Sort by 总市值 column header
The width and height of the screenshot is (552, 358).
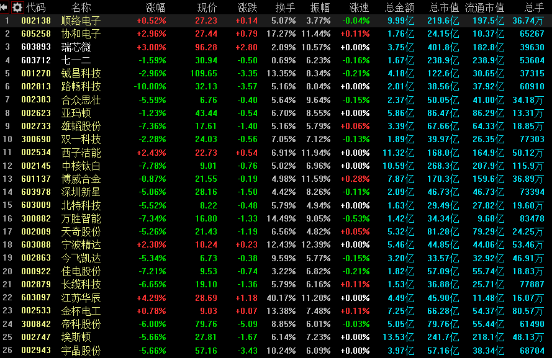tap(445, 7)
